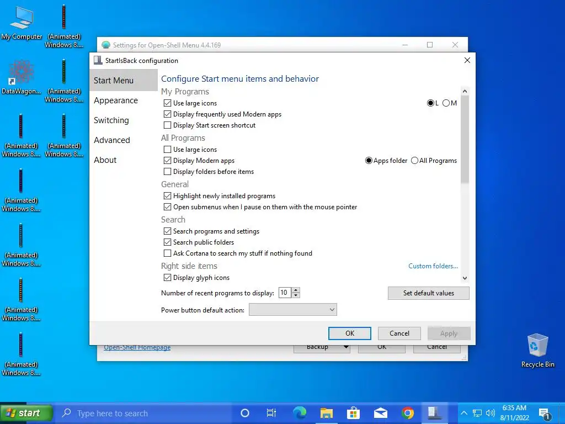565x424 pixels.
Task: Click the StartIsBack taskbar icon
Action: [x=435, y=413]
